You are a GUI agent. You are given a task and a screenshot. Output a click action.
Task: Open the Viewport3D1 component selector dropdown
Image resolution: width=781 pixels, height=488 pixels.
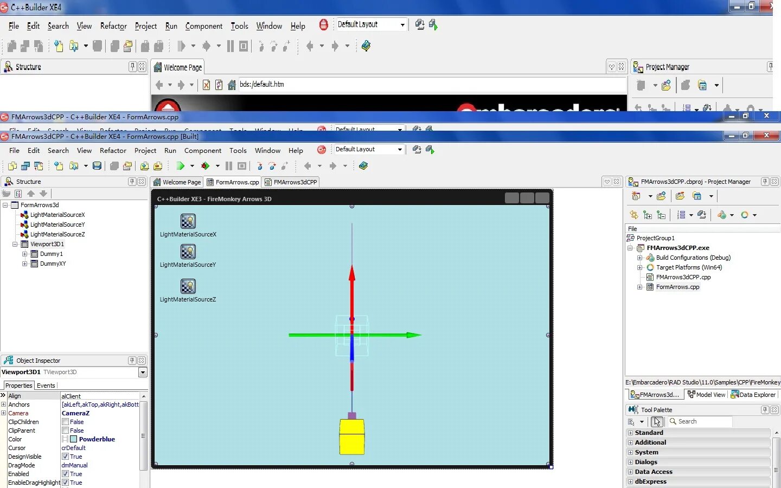(x=143, y=372)
